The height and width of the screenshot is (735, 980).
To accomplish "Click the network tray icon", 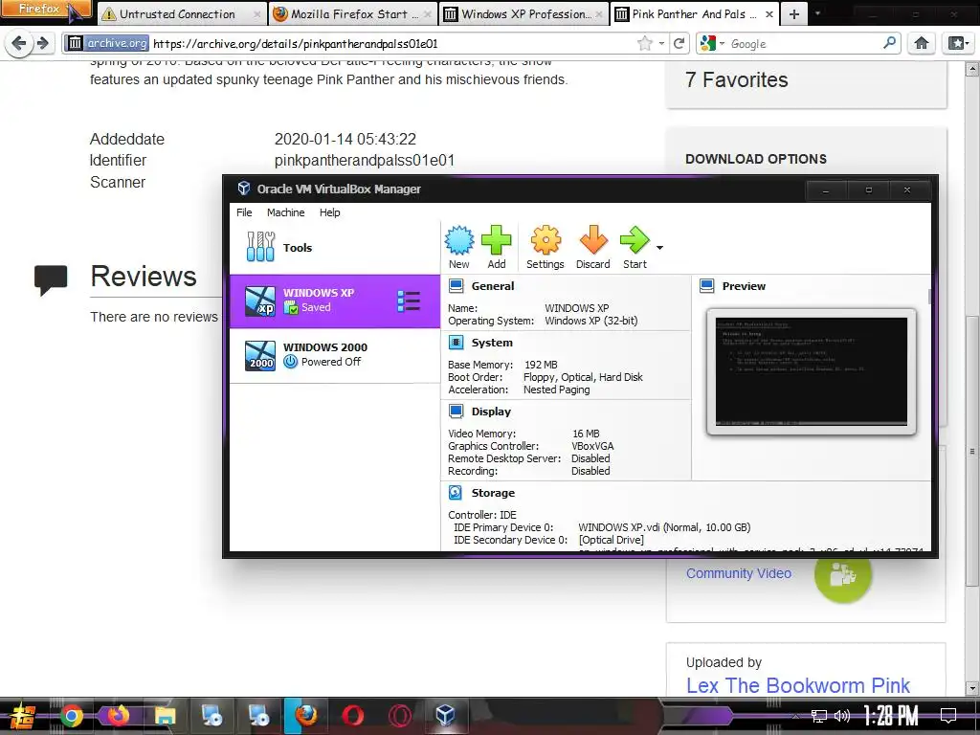I will point(818,716).
